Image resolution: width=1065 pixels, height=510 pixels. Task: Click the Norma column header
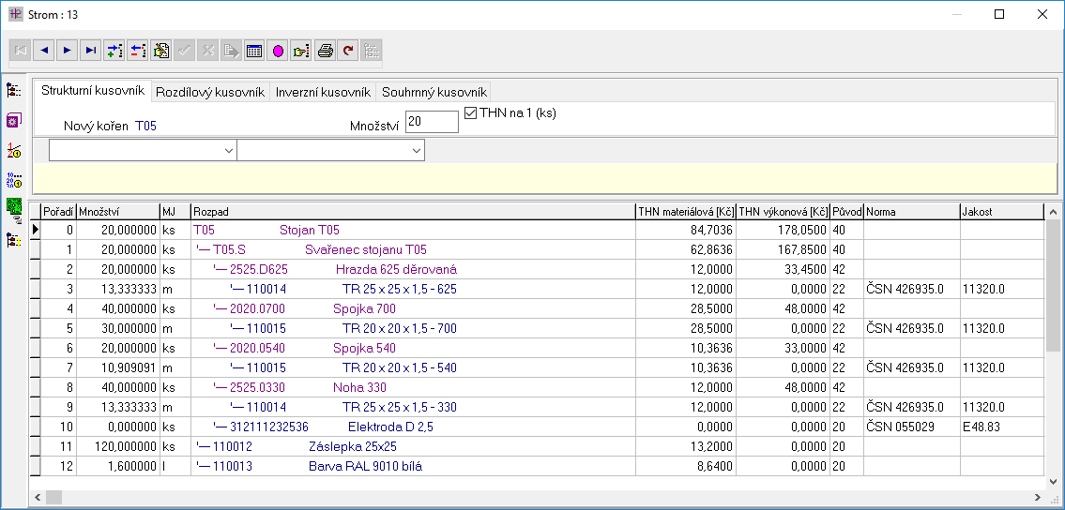tap(911, 212)
